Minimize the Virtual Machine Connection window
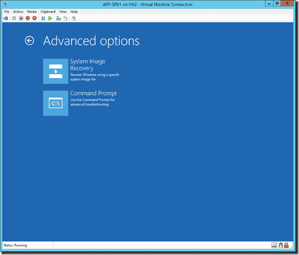Image resolution: width=299 pixels, height=255 pixels. pyautogui.click(x=269, y=3)
